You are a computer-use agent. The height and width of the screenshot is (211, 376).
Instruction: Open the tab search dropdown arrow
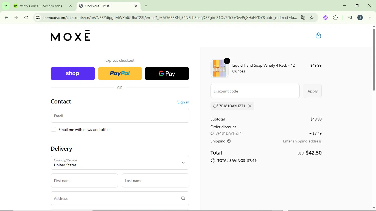click(6, 6)
